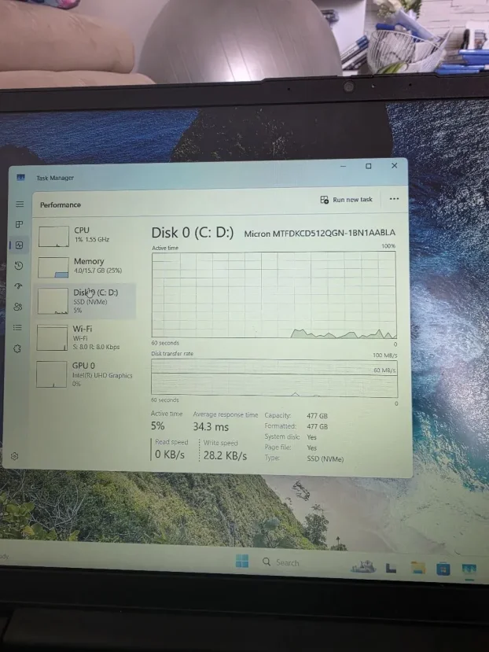
Task: Open Task View on the taskbar
Action: pos(391,568)
